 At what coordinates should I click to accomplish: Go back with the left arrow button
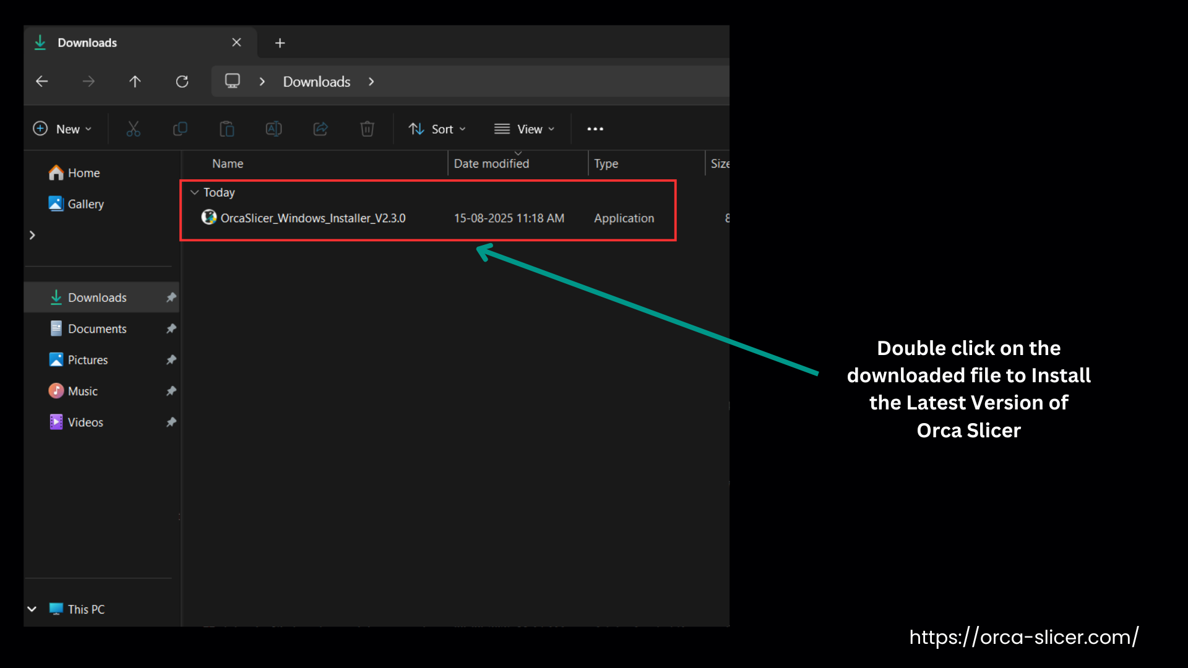click(42, 82)
